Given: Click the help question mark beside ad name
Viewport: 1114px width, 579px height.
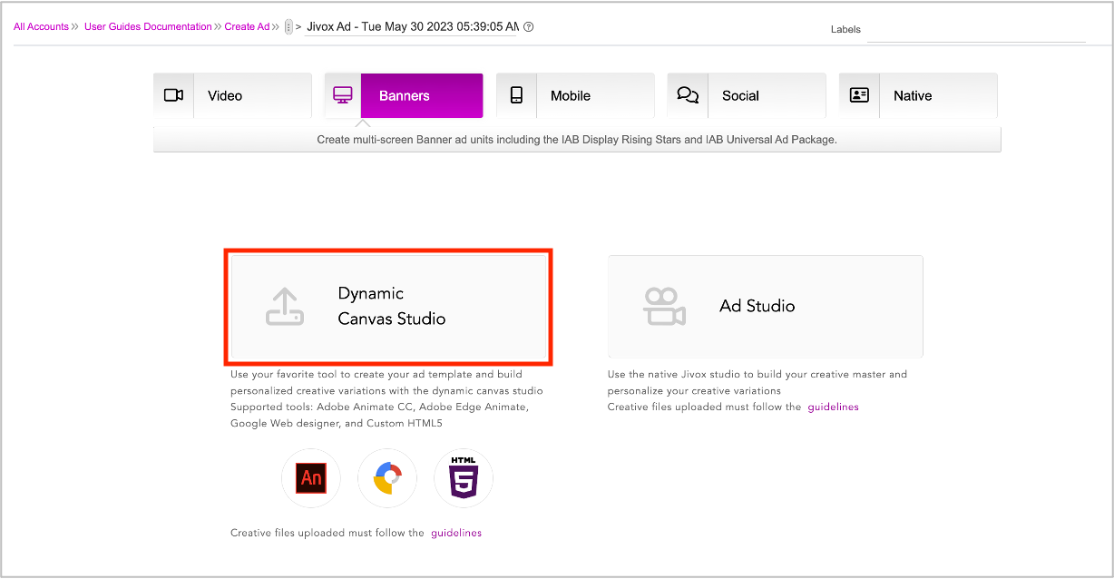Looking at the screenshot, I should coord(529,27).
